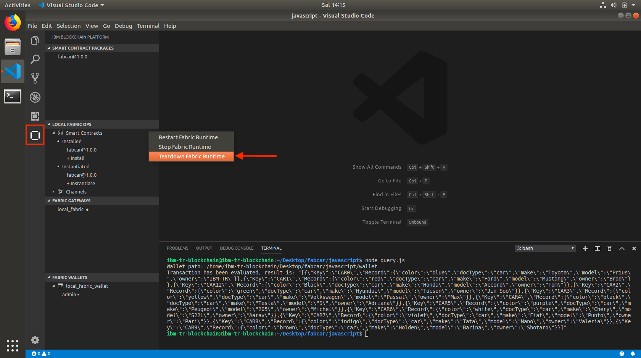Open Source Control view in activity bar
This screenshot has height=358, width=641.
tap(35, 78)
